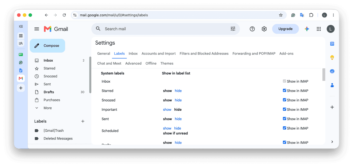Screen dimensions: 353x167
Task: Click the Upgrade button
Action: click(x=286, y=29)
